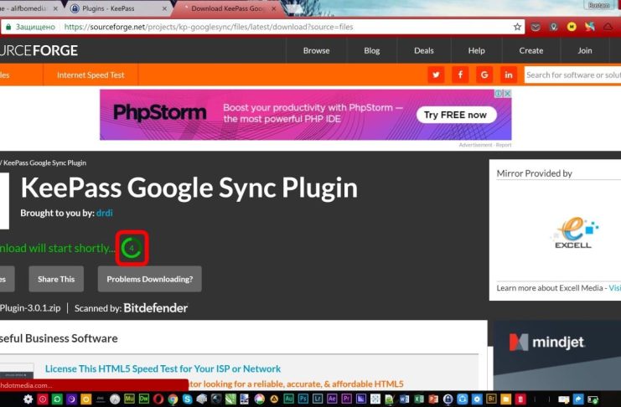
Task: Open Microsoft Excel from the taskbar
Action: tap(419, 399)
